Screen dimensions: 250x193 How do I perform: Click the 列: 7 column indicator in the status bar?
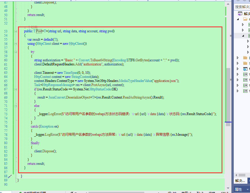click(200, 192)
